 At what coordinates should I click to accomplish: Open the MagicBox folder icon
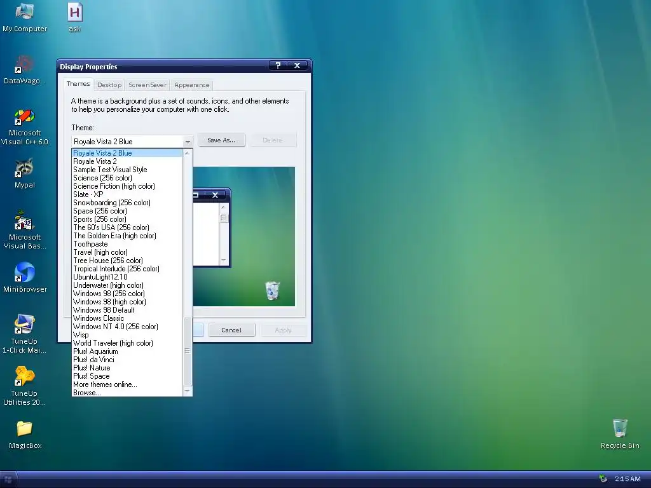pos(25,435)
